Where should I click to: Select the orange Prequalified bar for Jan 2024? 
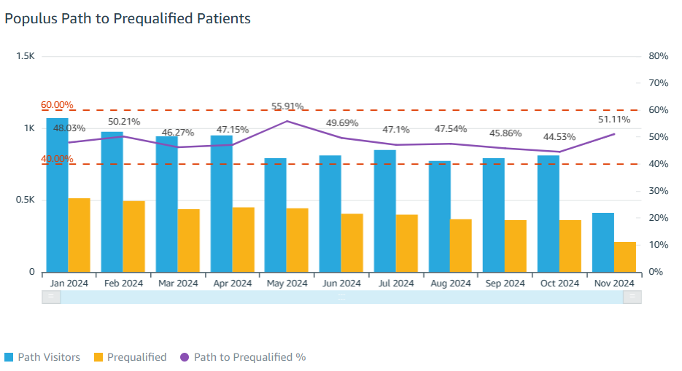79,235
